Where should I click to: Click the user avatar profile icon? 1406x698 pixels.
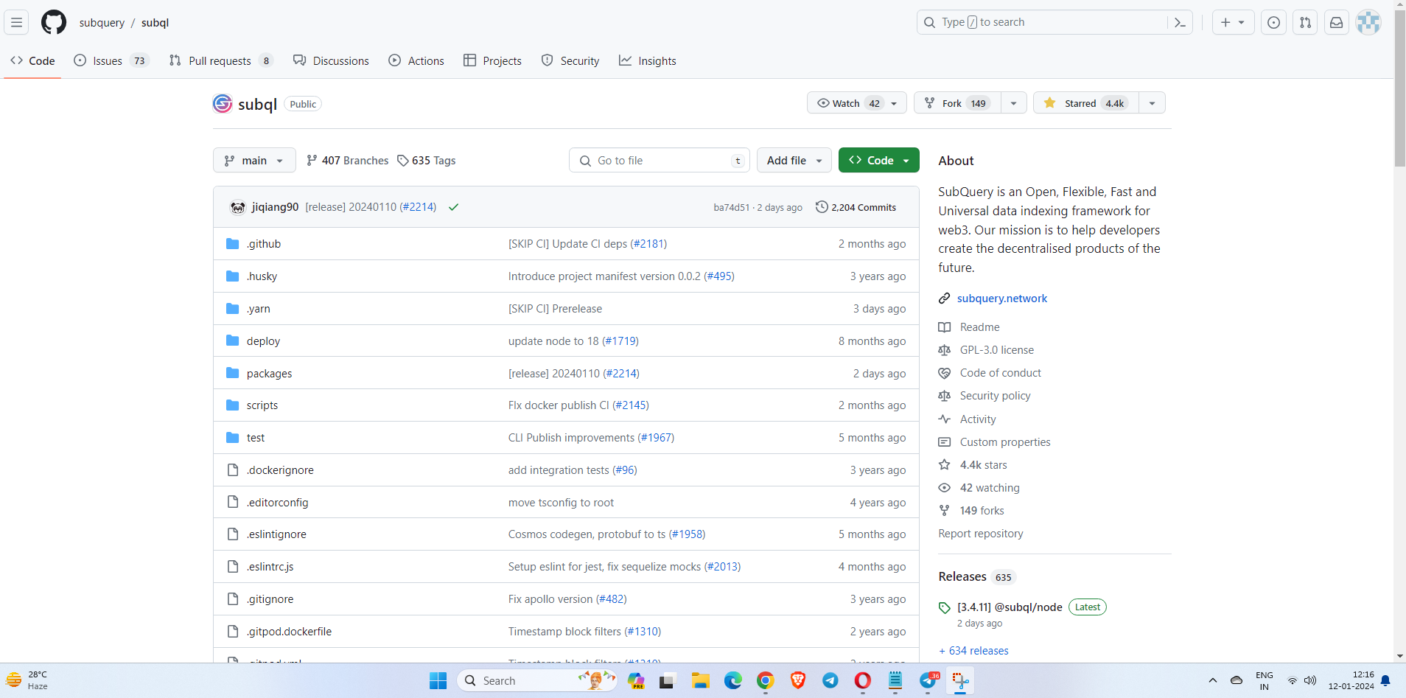[1368, 22]
